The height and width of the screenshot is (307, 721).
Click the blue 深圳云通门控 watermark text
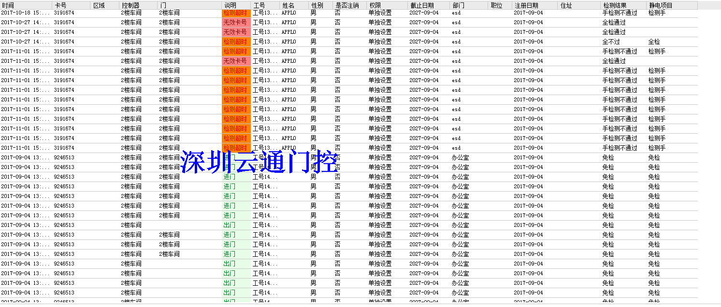click(x=259, y=162)
